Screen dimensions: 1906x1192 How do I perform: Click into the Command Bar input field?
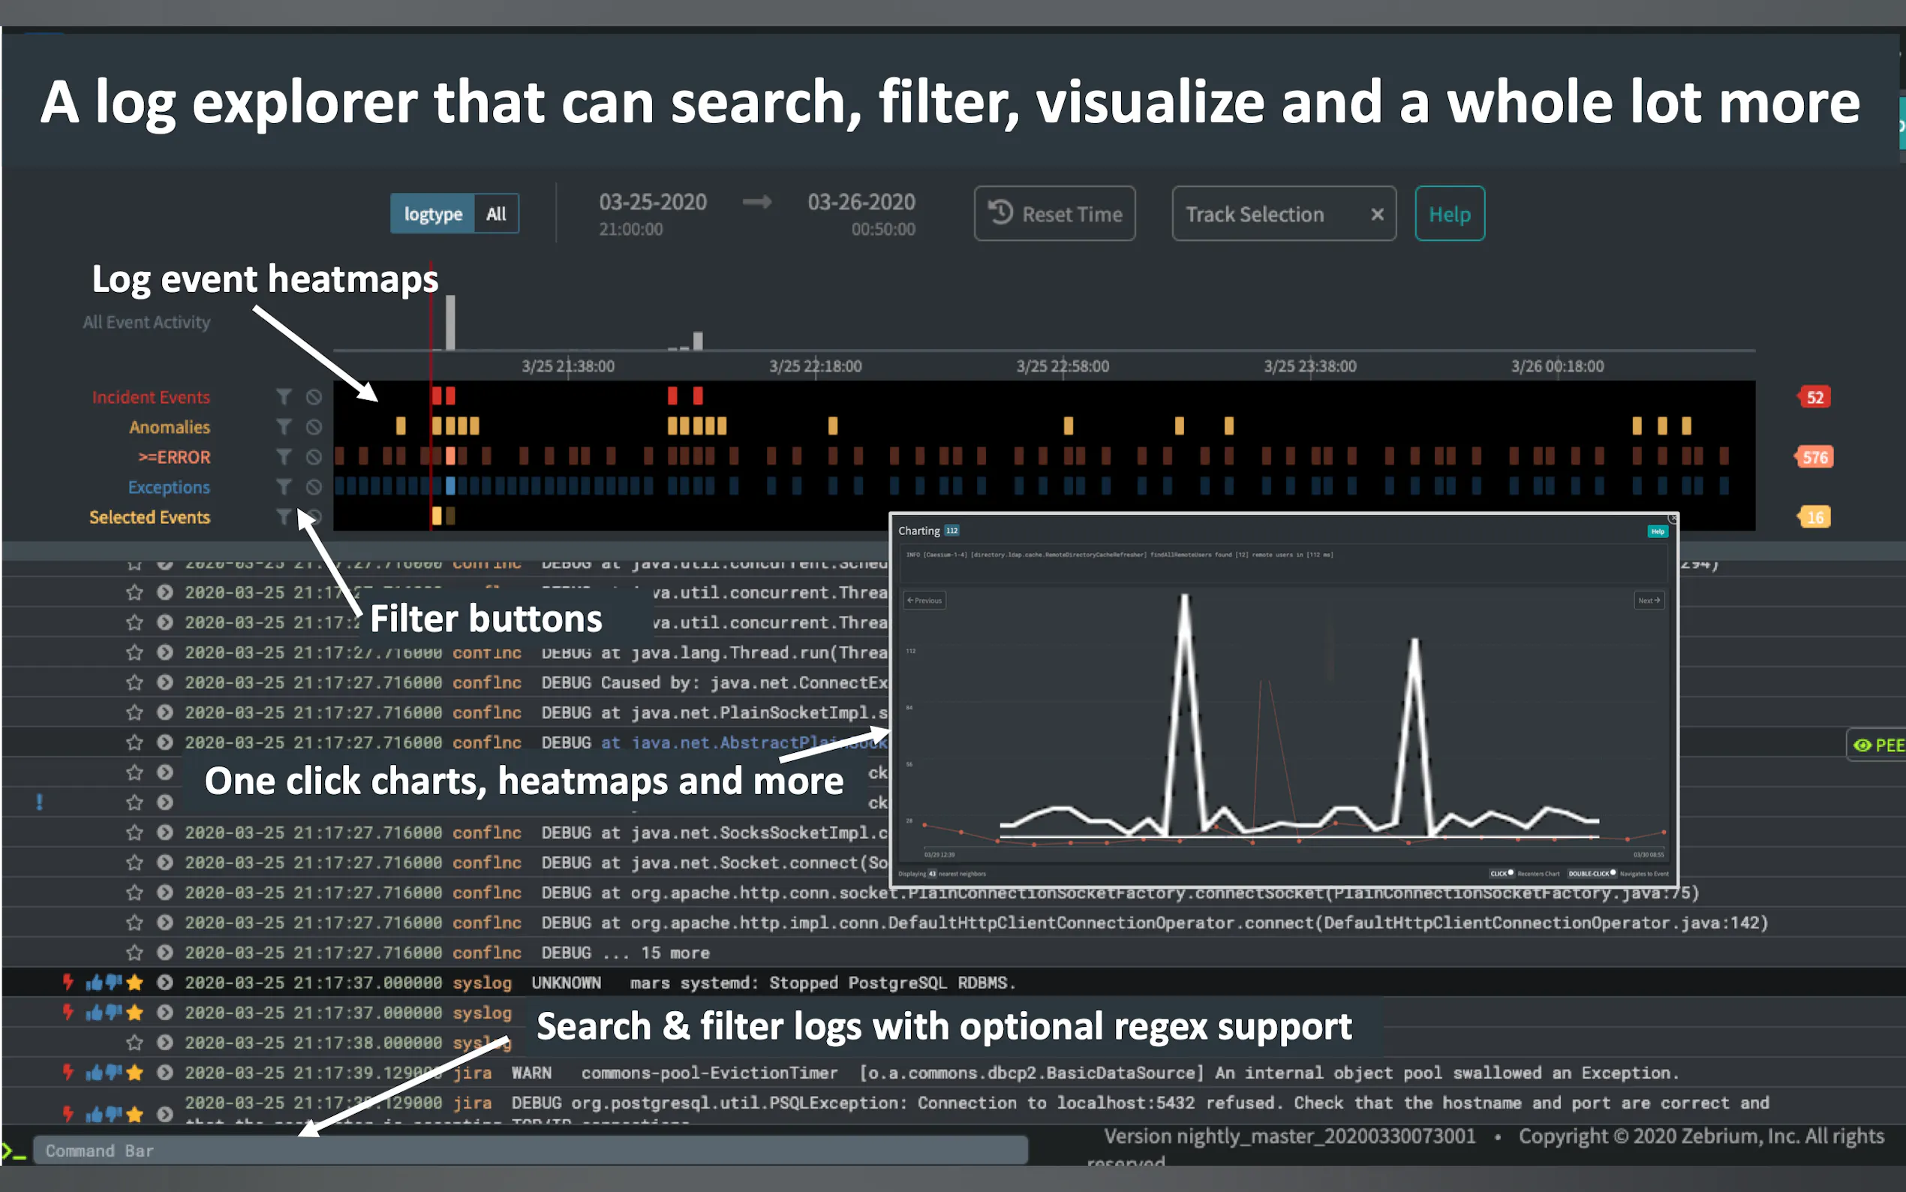tap(528, 1151)
